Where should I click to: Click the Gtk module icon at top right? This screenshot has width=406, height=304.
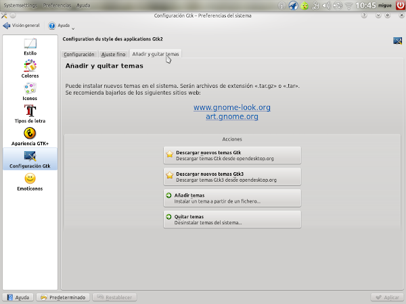coord(397,41)
